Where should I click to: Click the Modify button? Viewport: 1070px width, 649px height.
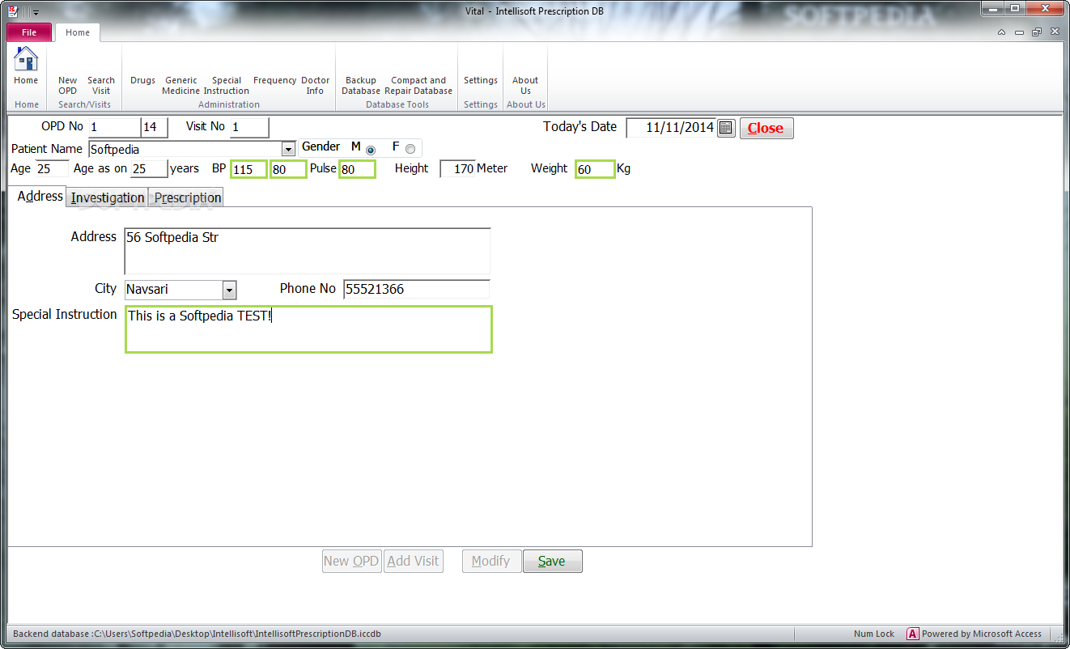[x=490, y=562]
